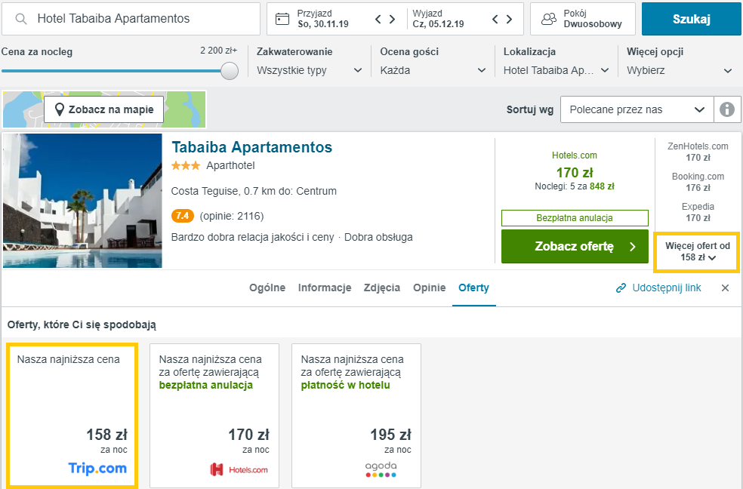
Task: Click the Szukaj search button
Action: click(x=692, y=19)
